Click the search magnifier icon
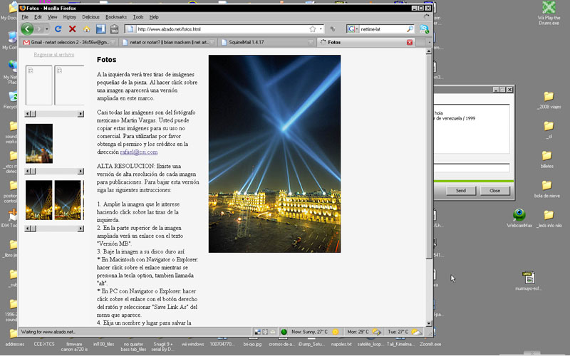 coord(410,29)
